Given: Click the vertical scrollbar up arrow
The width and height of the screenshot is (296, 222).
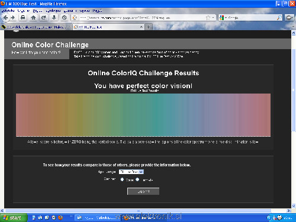Looking at the screenshot, I should (x=294, y=33).
